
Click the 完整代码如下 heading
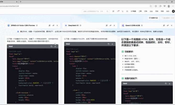[131, 78]
